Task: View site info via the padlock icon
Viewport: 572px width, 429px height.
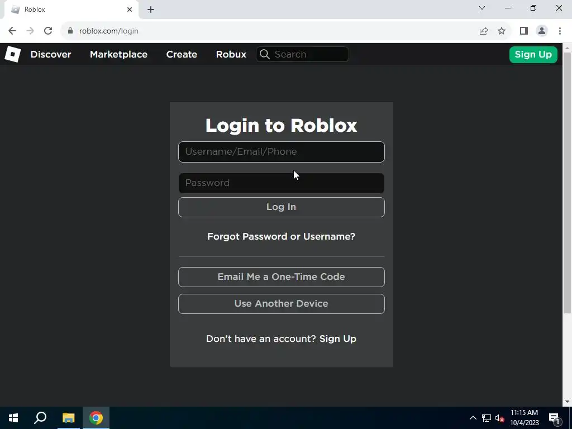Action: click(70, 31)
